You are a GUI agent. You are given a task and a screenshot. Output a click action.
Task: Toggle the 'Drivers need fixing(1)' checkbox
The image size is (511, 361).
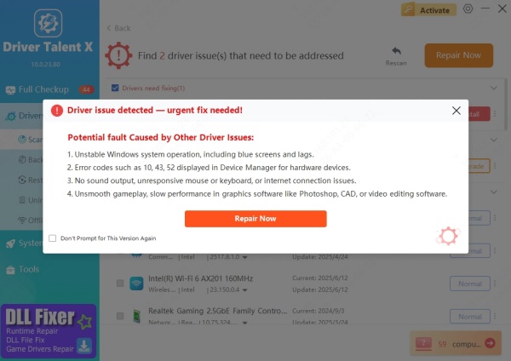(x=115, y=88)
